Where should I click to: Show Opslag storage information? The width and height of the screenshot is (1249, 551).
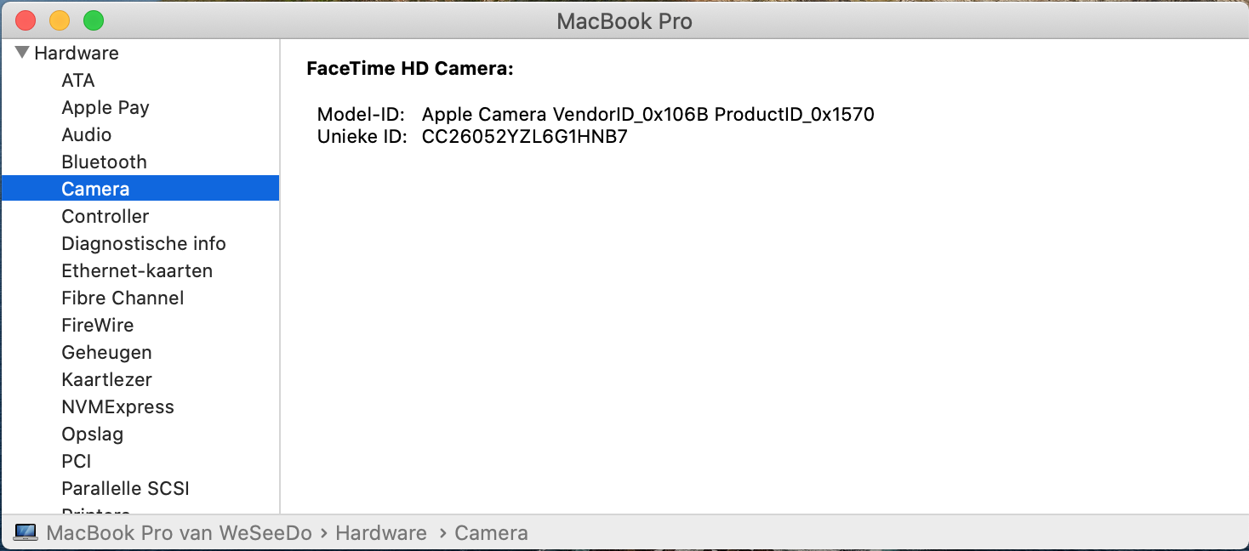point(93,435)
